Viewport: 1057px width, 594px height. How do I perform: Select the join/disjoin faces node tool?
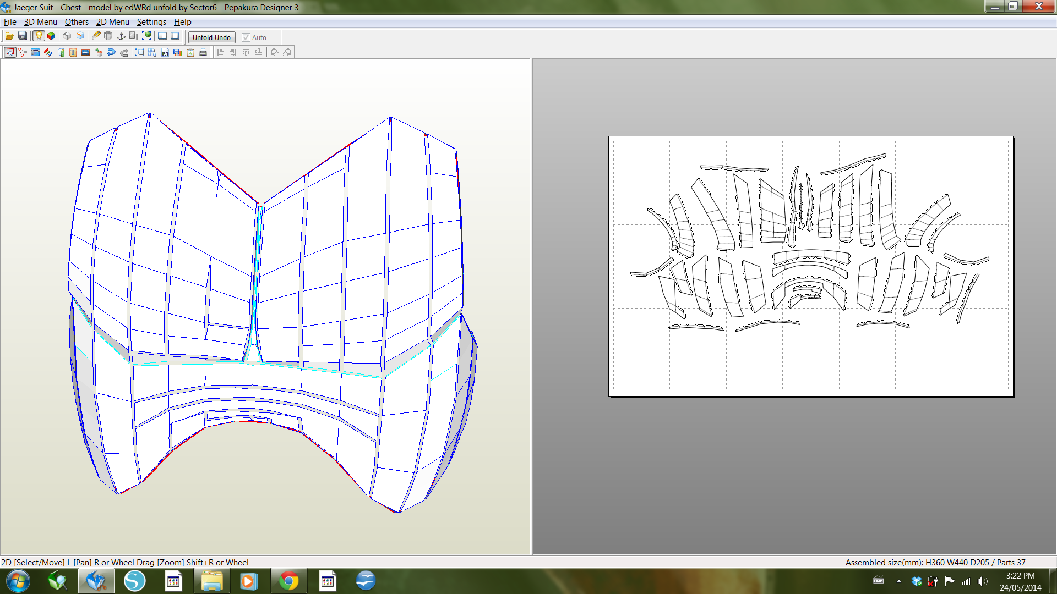[23, 52]
